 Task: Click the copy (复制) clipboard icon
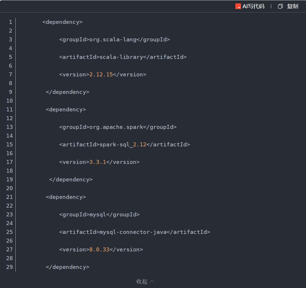coord(280,6)
